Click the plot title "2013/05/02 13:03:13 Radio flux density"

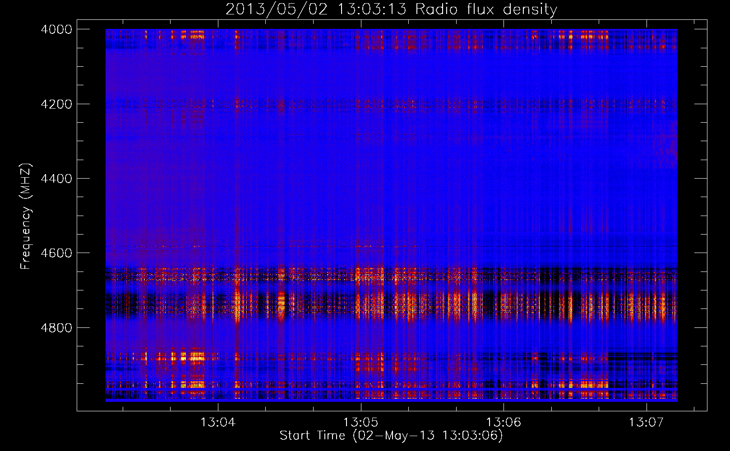(x=391, y=9)
